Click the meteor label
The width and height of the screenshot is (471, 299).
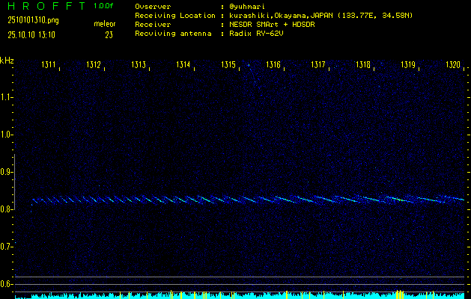tap(105, 24)
